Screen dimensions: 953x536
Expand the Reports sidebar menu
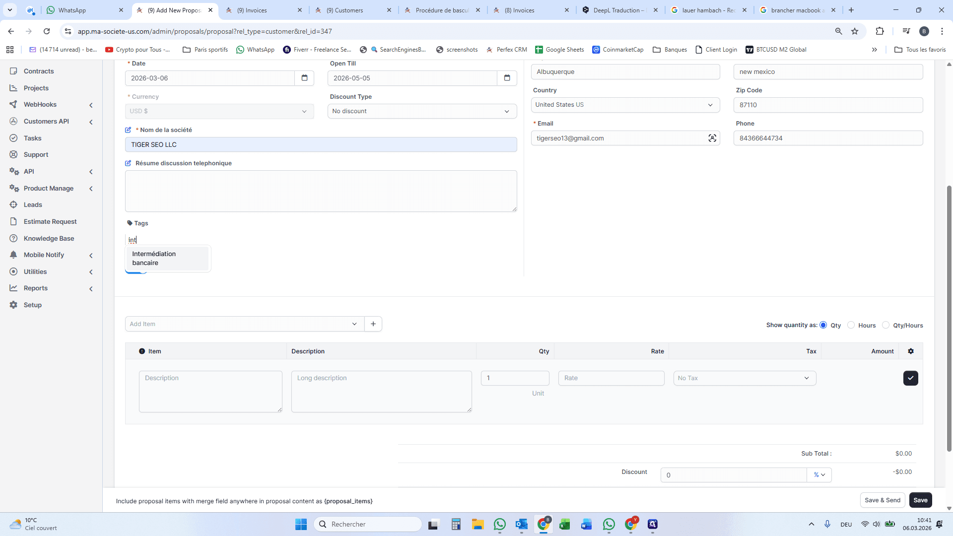click(x=91, y=289)
